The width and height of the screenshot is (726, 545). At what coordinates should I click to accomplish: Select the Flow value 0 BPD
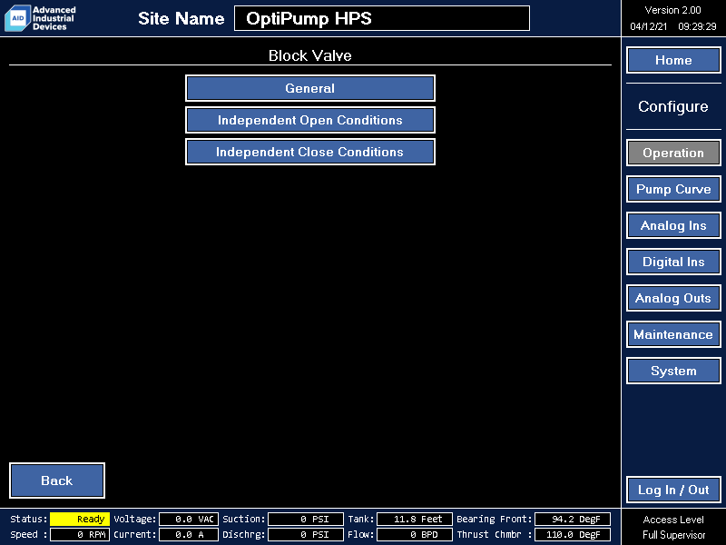[415, 534]
